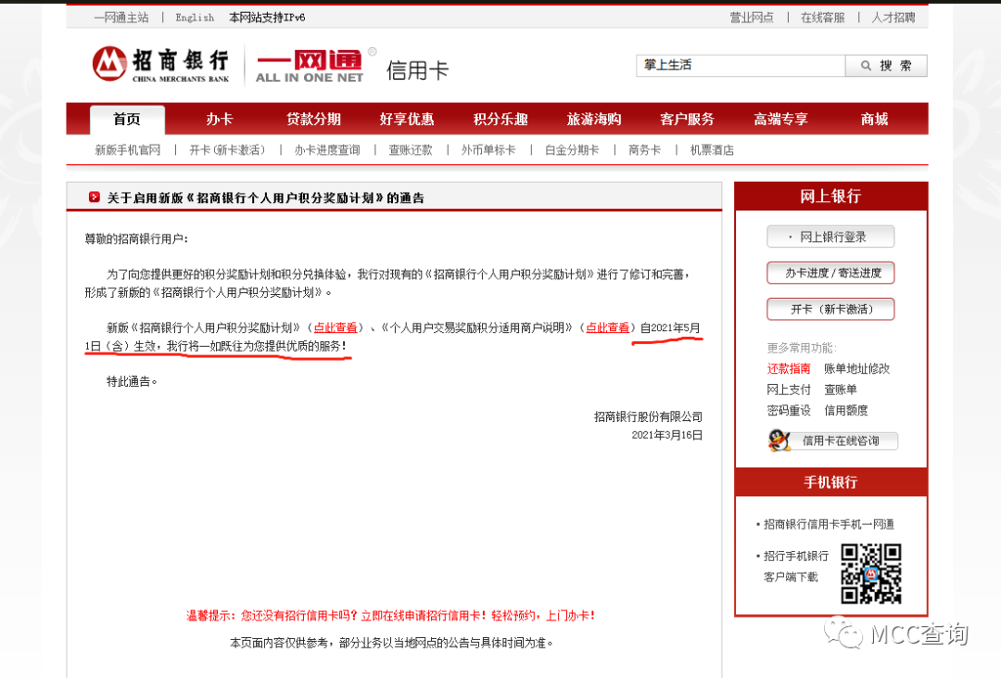
Task: Click the 网上银行 panel header
Action: tap(830, 197)
